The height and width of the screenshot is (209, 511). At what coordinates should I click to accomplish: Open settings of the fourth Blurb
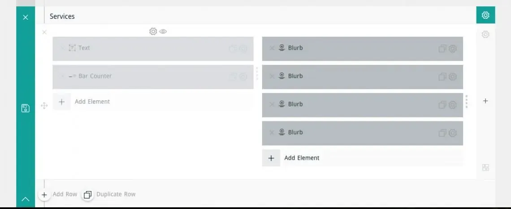[x=452, y=133]
